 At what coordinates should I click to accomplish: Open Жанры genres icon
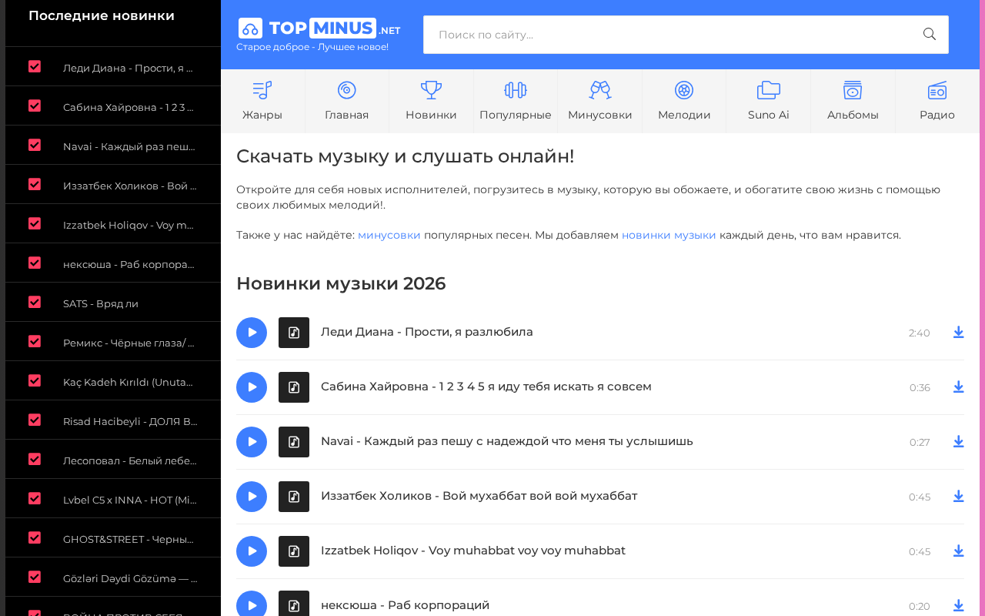(x=262, y=90)
